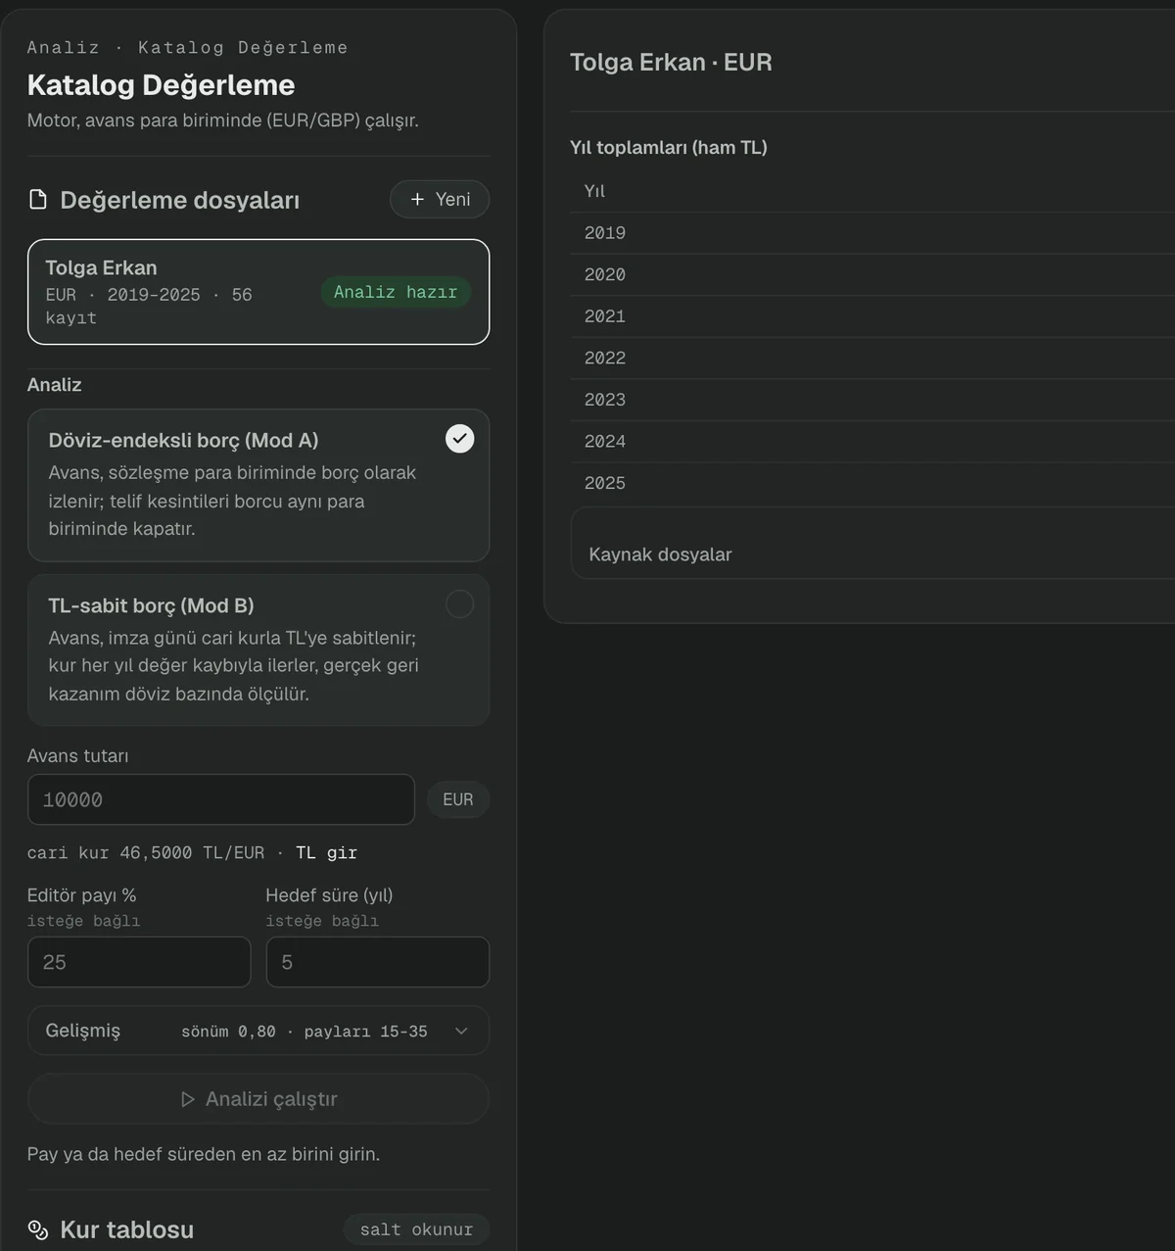
Task: Click the 2022 year row
Action: pyautogui.click(x=873, y=359)
